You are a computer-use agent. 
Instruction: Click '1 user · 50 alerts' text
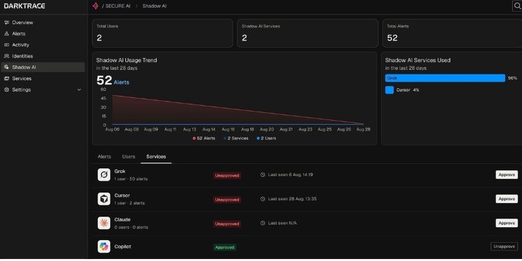click(x=131, y=179)
